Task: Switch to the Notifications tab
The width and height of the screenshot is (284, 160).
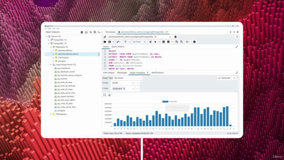Action: 158,73
